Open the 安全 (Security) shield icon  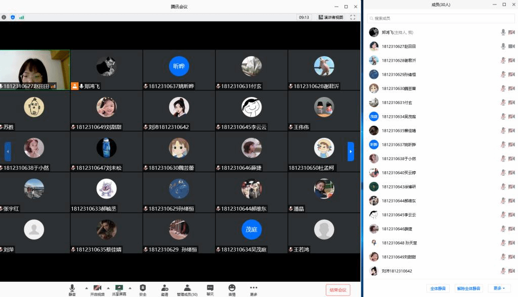143,289
